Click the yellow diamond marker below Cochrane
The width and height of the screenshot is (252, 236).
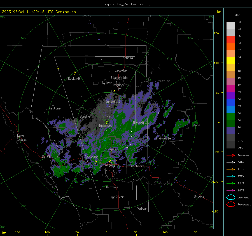[96, 162]
